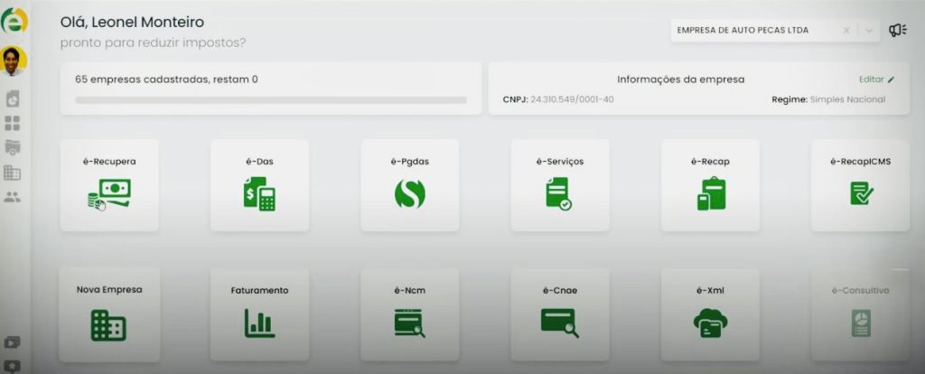Click the registered companies progress bar
925x374 pixels.
pos(271,100)
